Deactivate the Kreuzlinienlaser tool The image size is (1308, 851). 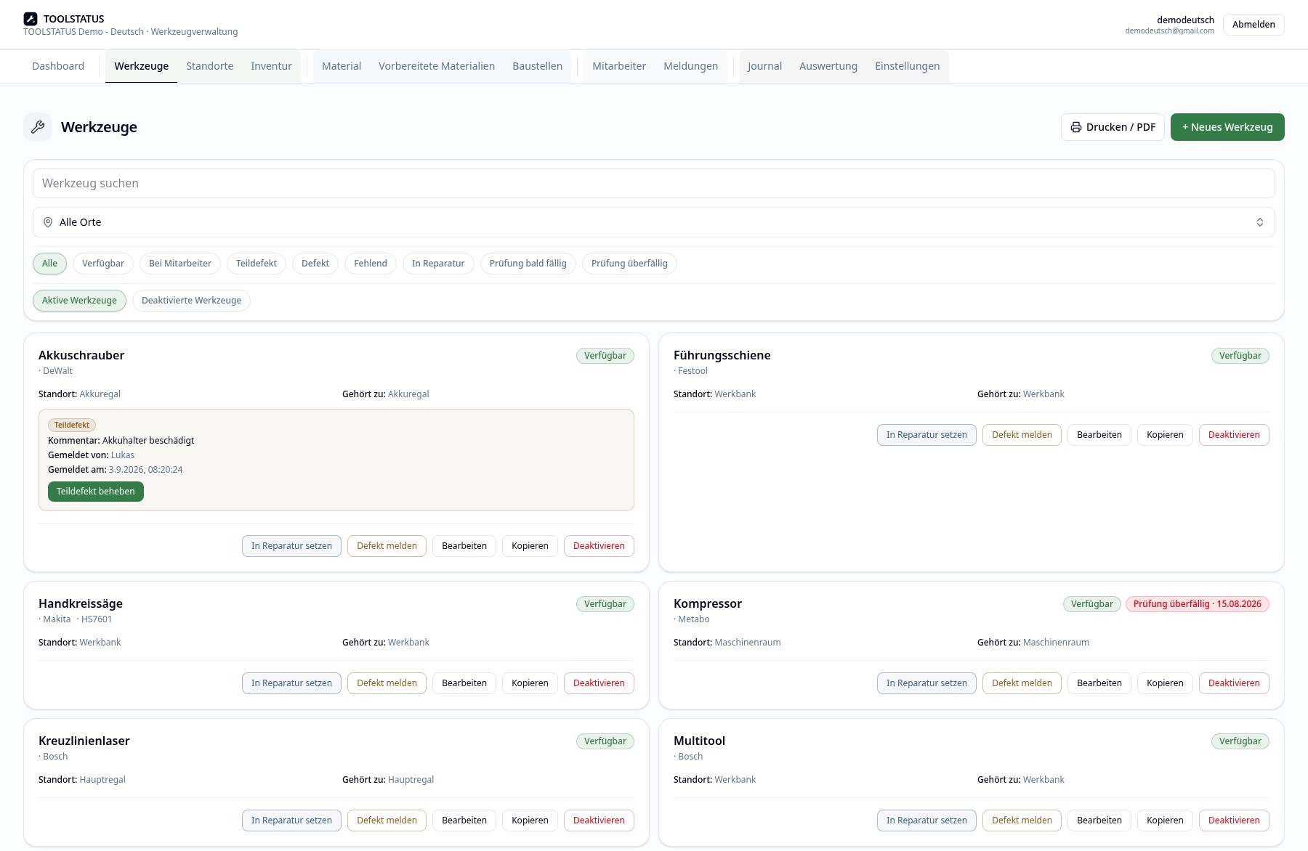(x=599, y=821)
